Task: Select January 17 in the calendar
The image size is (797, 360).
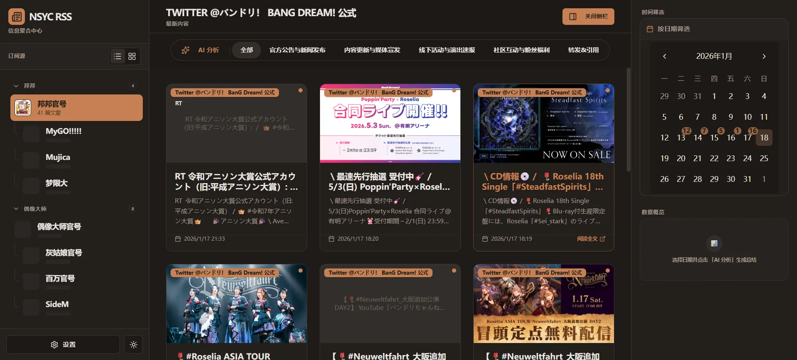Action: pos(747,138)
